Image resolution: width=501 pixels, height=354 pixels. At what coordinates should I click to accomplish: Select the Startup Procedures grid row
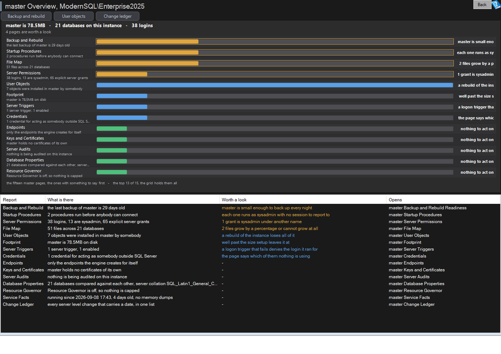250,215
